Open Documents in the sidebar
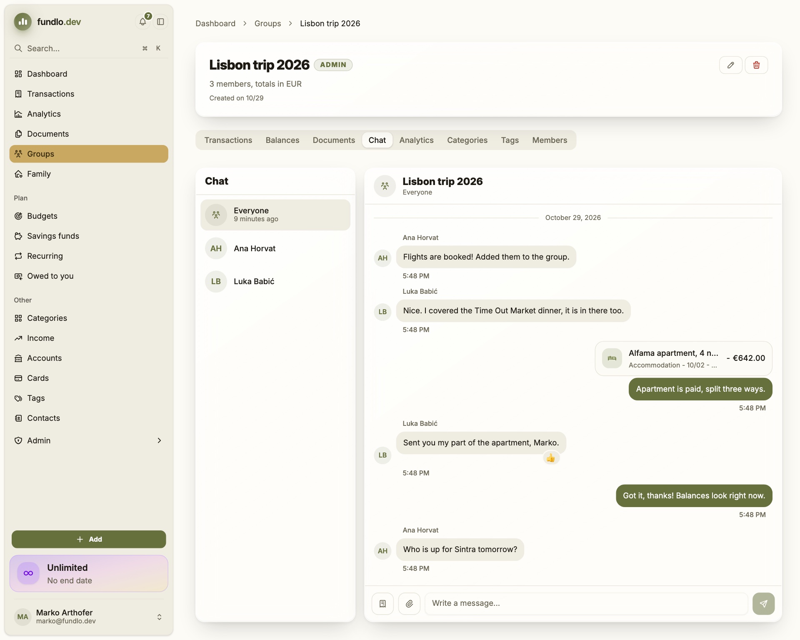800x640 pixels. [89, 134]
